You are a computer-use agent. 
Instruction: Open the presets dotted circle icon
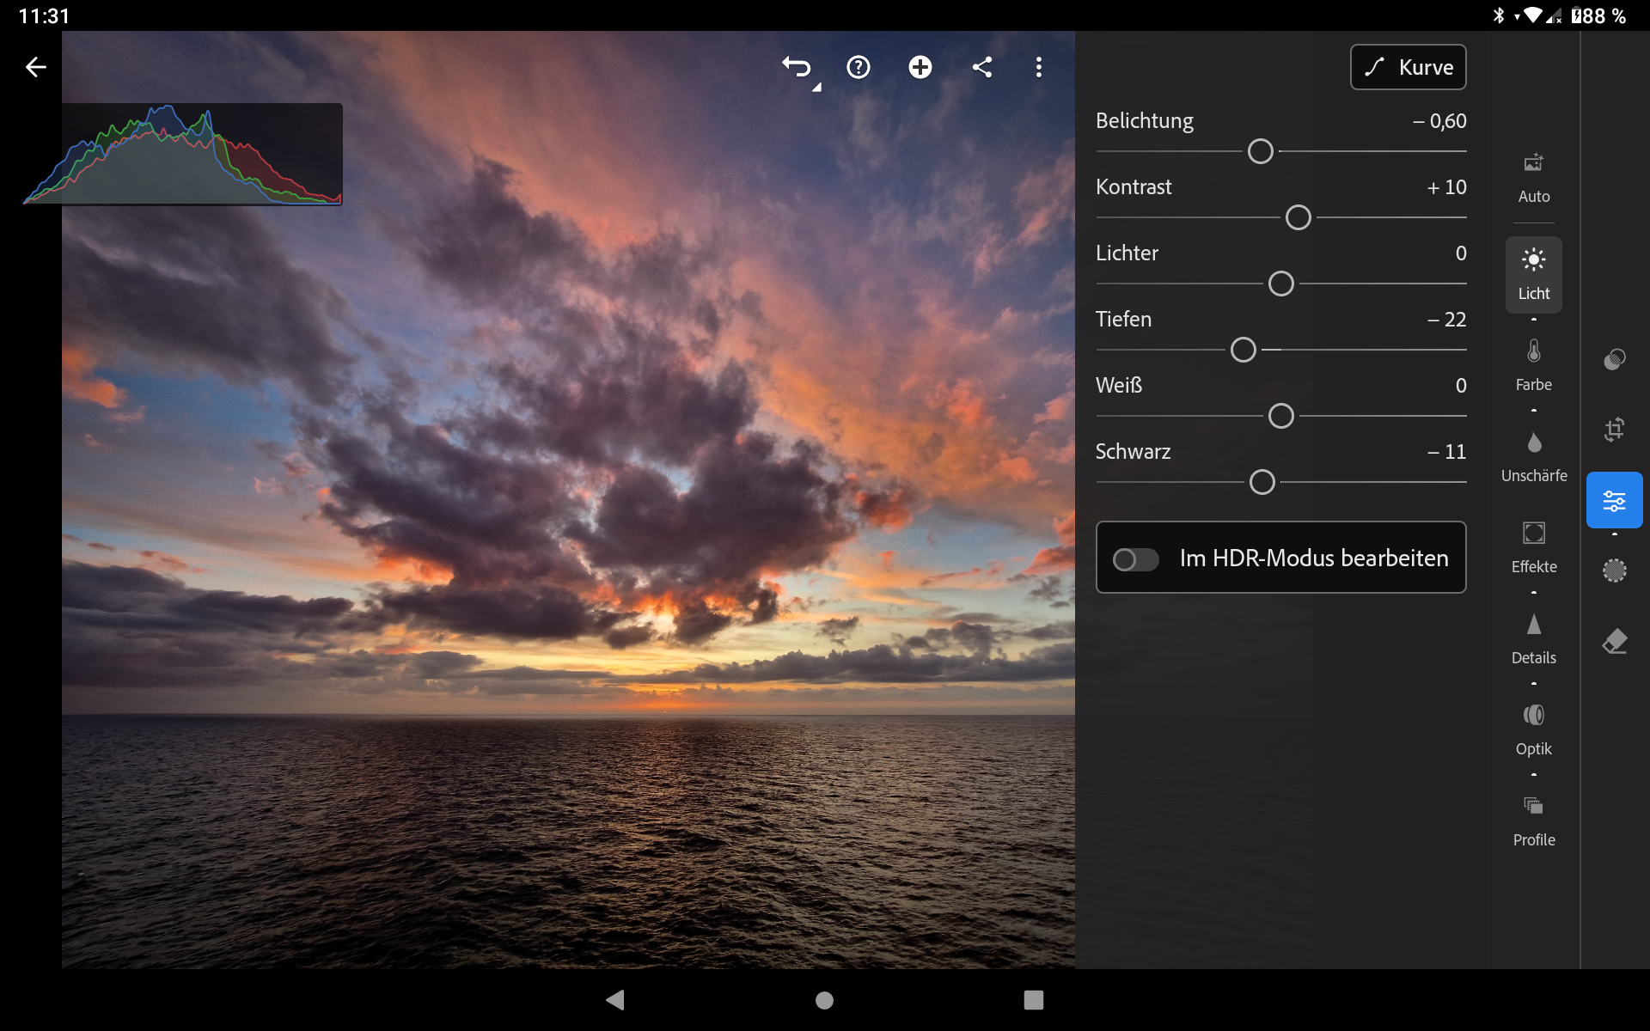(x=1614, y=570)
